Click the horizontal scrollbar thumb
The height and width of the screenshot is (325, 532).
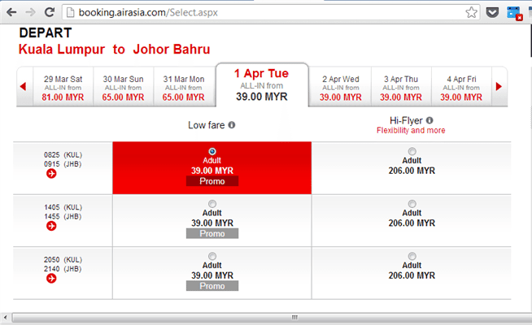[x=273, y=318]
